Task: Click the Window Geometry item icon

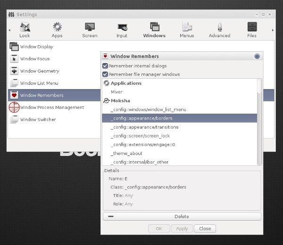Action: [x=14, y=71]
